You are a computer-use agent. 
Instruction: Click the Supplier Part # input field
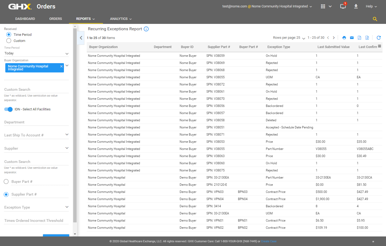coord(40,195)
